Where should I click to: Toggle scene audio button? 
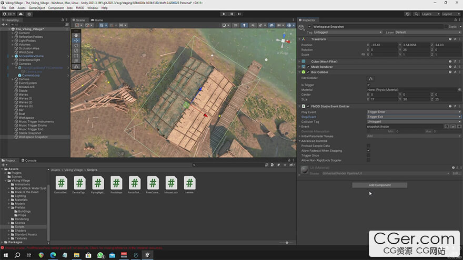pos(253,25)
